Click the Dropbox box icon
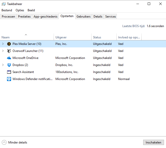 [x=9, y=65]
